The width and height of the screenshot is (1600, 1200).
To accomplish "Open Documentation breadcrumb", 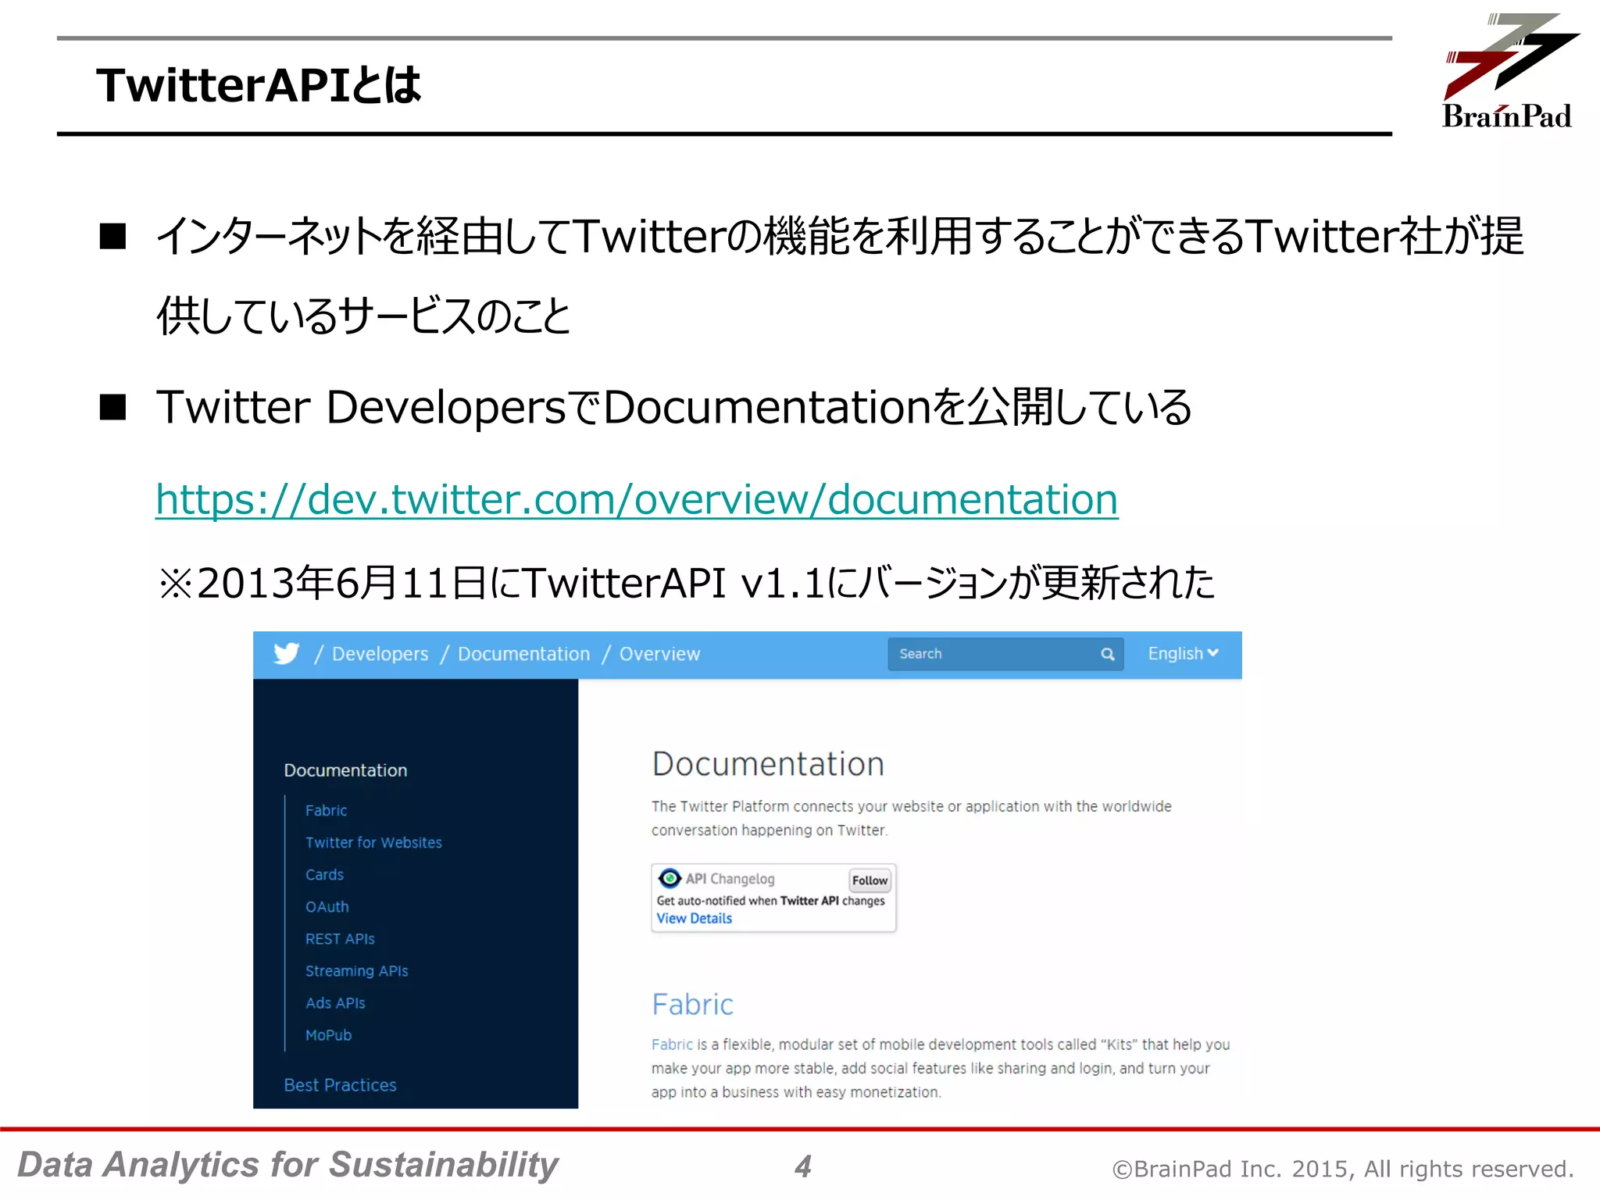I will click(x=523, y=654).
